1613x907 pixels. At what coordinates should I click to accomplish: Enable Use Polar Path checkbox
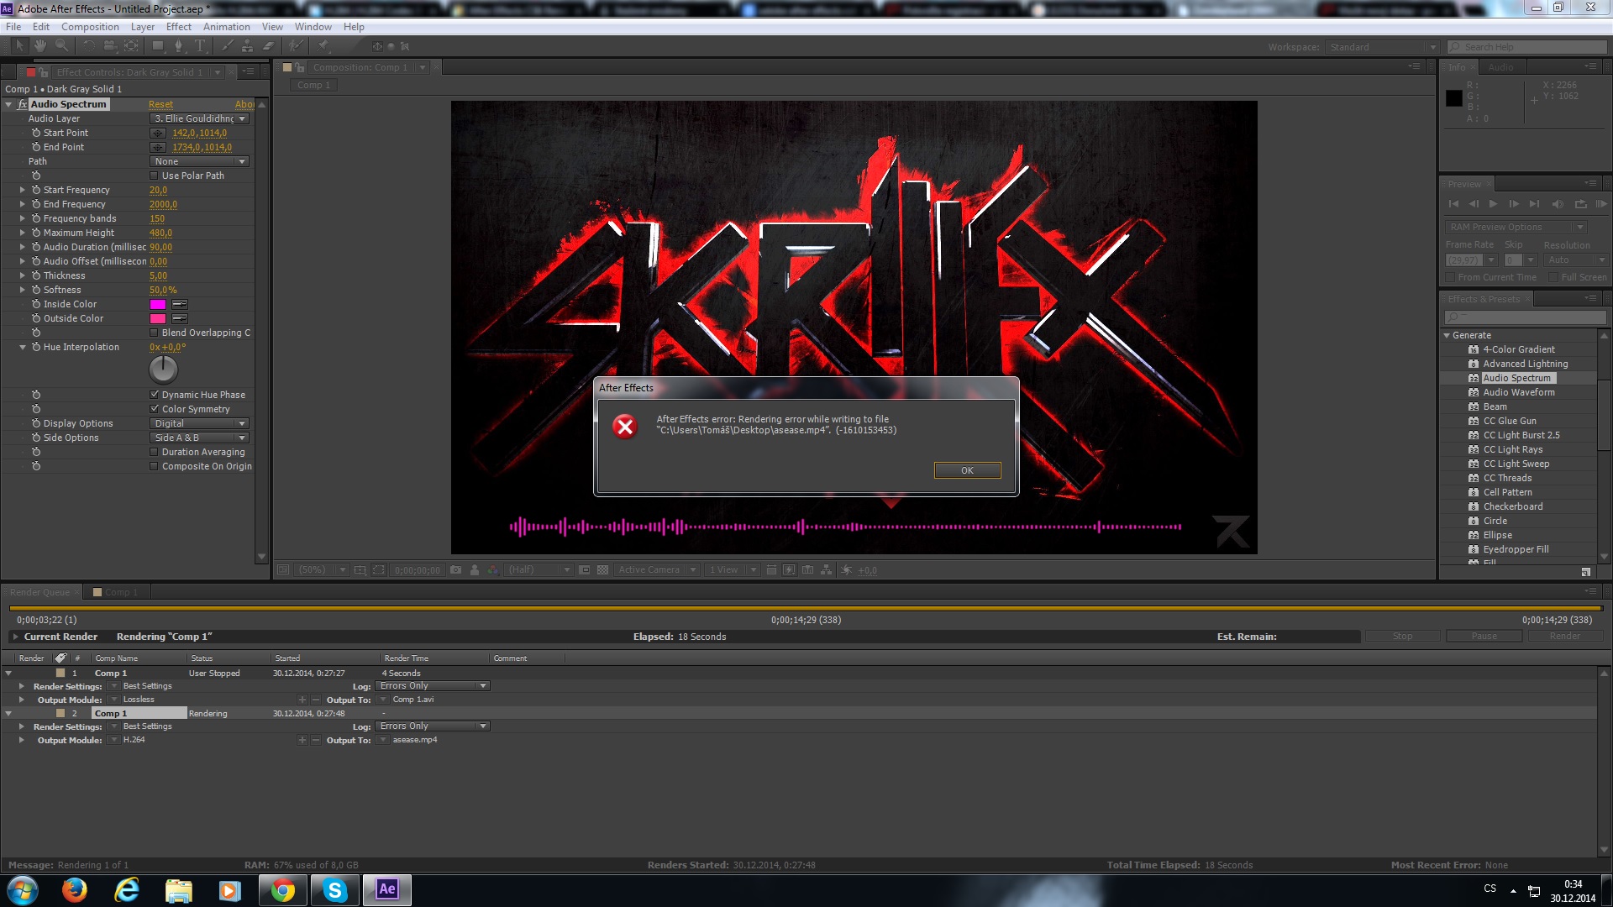pyautogui.click(x=154, y=176)
